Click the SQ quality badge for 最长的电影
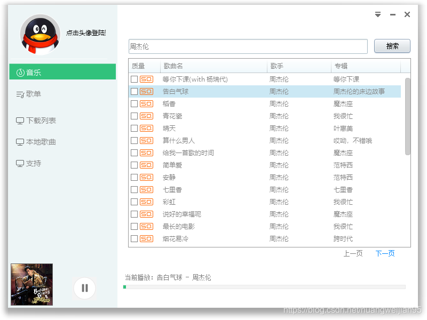Screen dimensions: 427x320 tap(146, 226)
